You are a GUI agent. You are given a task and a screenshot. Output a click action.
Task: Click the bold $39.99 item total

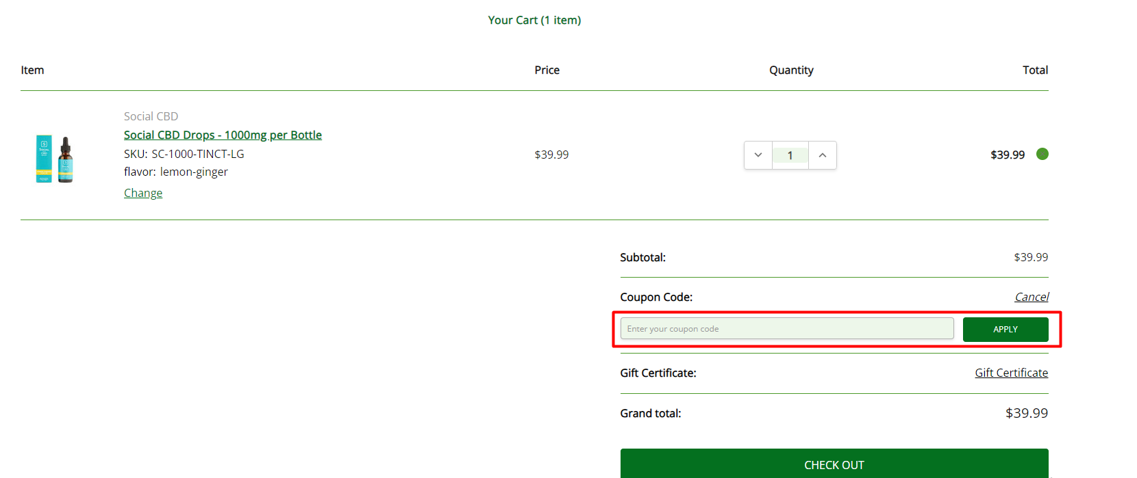click(x=1008, y=155)
